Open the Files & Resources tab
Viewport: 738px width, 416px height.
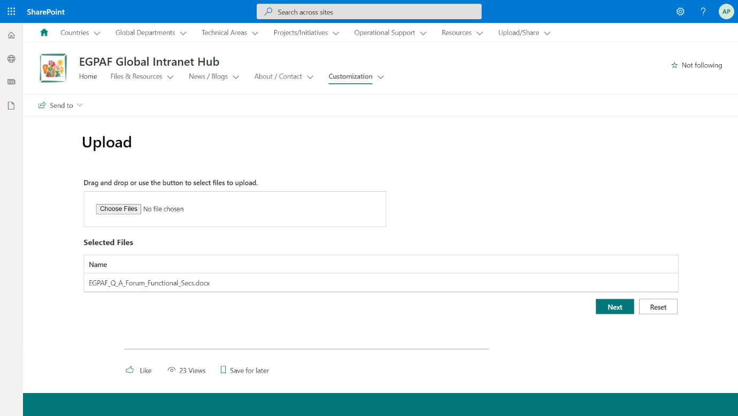pyautogui.click(x=136, y=76)
